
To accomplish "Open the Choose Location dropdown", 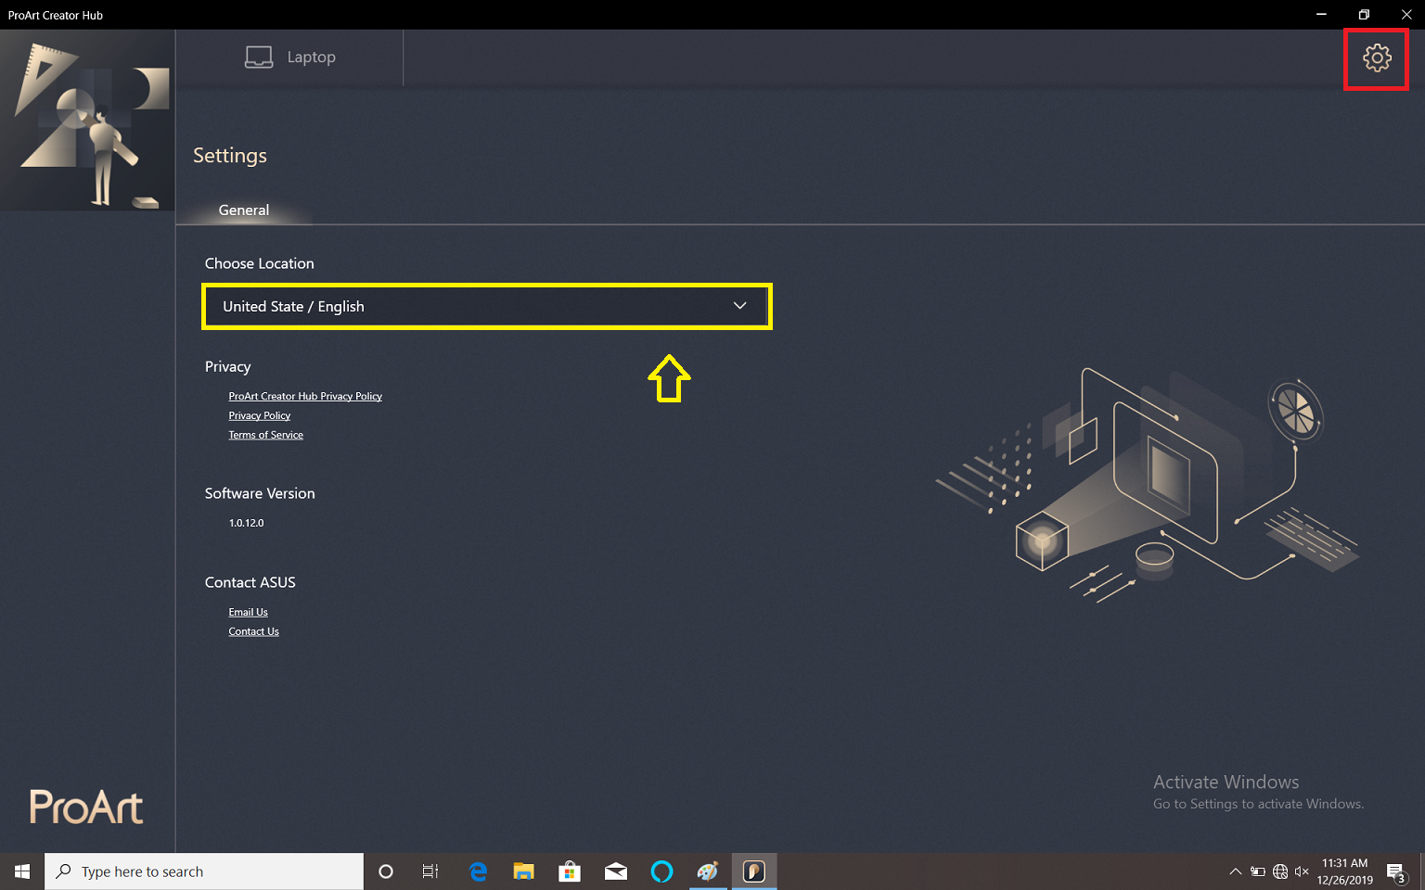I will 487,307.
